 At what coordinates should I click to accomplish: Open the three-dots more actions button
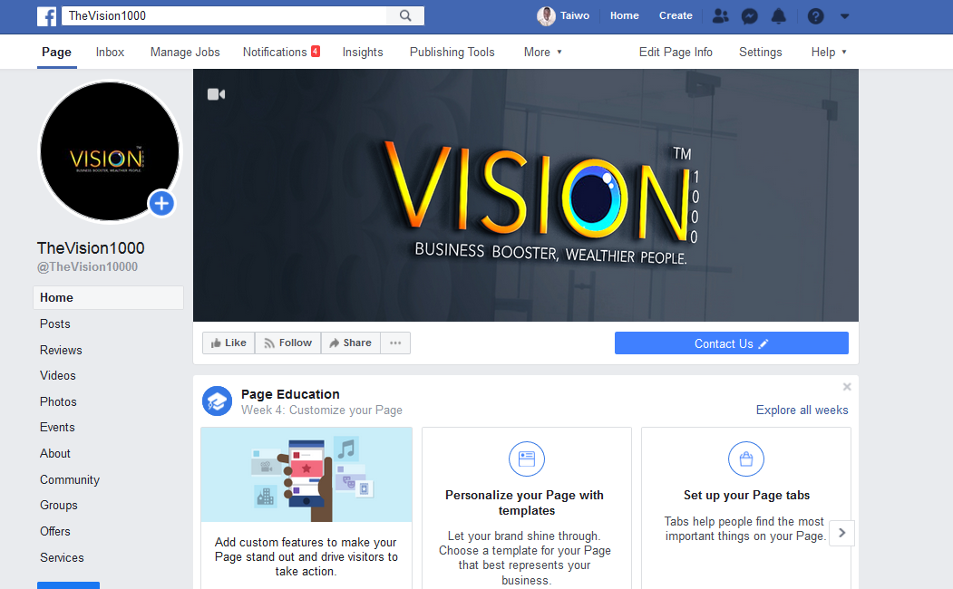click(395, 343)
